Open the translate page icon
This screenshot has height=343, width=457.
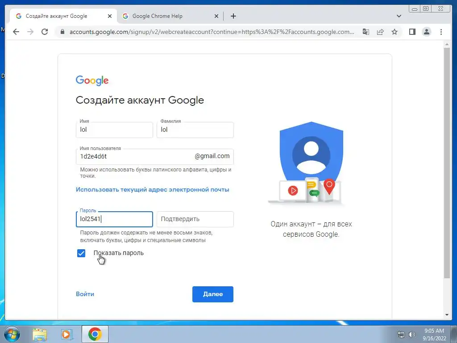(366, 32)
